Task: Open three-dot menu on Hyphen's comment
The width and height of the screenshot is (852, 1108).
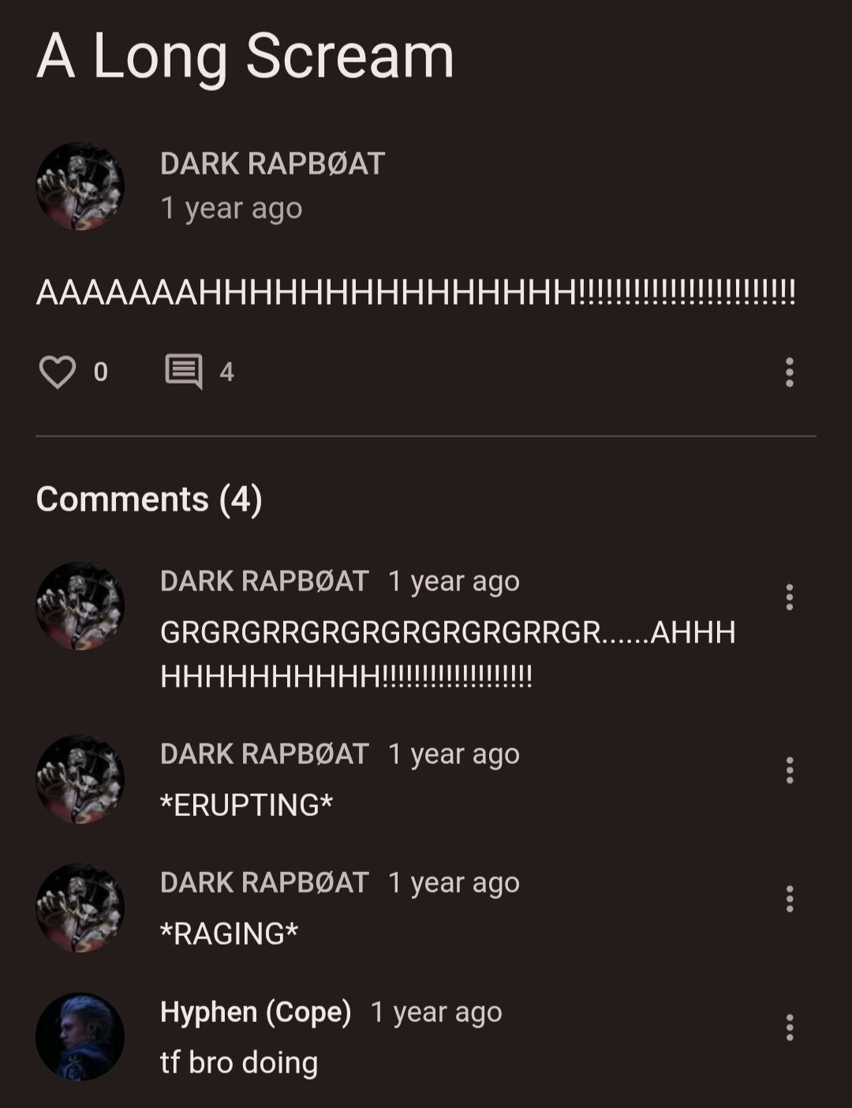Action: coord(789,1028)
